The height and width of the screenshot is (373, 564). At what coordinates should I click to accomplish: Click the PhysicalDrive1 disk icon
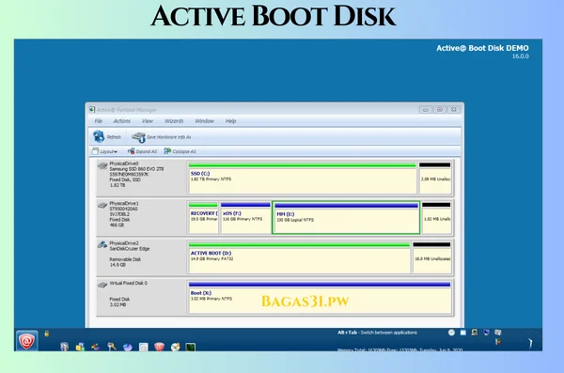[102, 205]
